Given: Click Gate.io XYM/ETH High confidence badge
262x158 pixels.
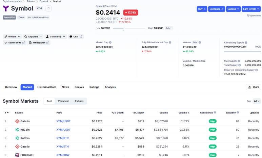Looking at the screenshot, I should 213,147.
